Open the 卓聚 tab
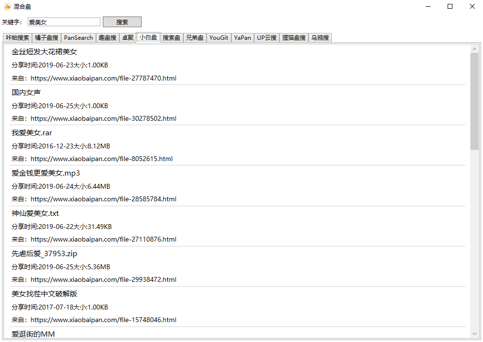483x342 pixels. (x=128, y=38)
